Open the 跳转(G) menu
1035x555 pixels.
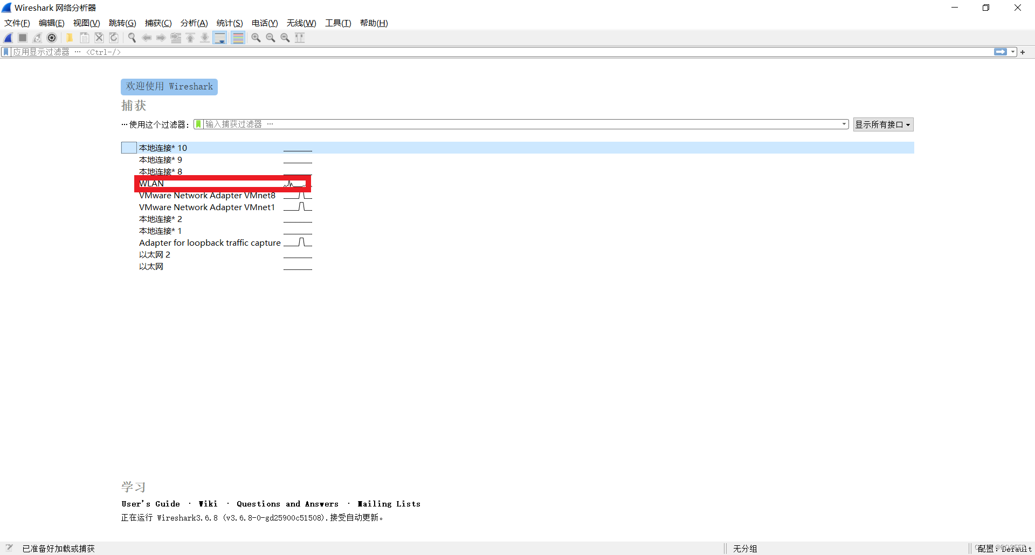coord(122,23)
